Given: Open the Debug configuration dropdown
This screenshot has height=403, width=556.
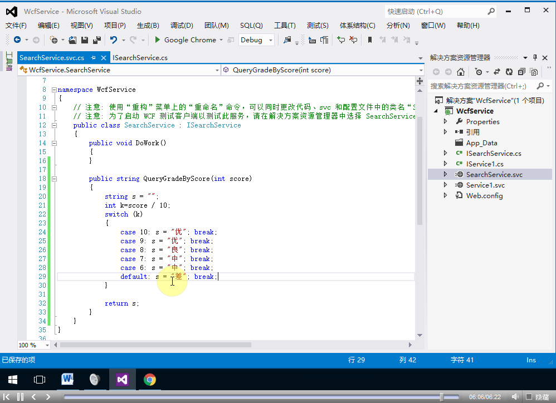Looking at the screenshot, I should (x=271, y=40).
